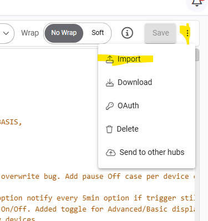Open OAuth menu entry
The height and width of the screenshot is (221, 208).
[x=146, y=106]
